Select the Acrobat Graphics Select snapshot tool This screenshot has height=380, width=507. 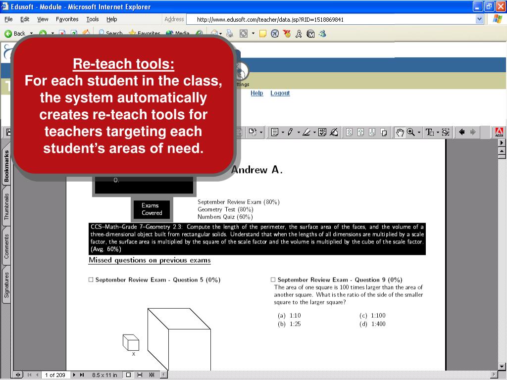pos(446,132)
